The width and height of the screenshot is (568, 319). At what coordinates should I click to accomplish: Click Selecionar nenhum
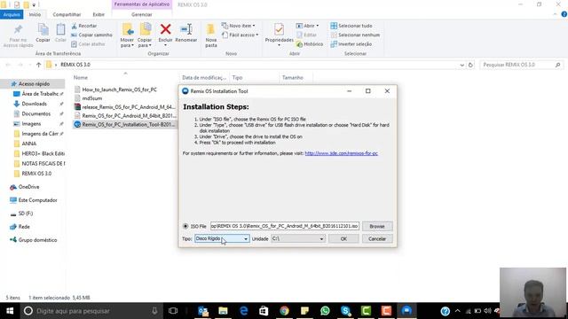(x=355, y=35)
